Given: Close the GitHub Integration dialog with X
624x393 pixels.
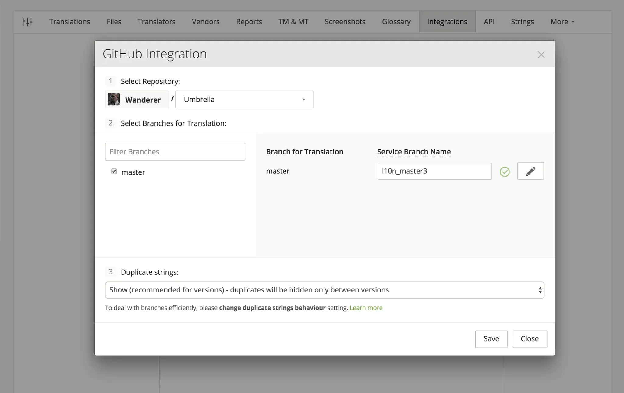Looking at the screenshot, I should click(x=541, y=55).
